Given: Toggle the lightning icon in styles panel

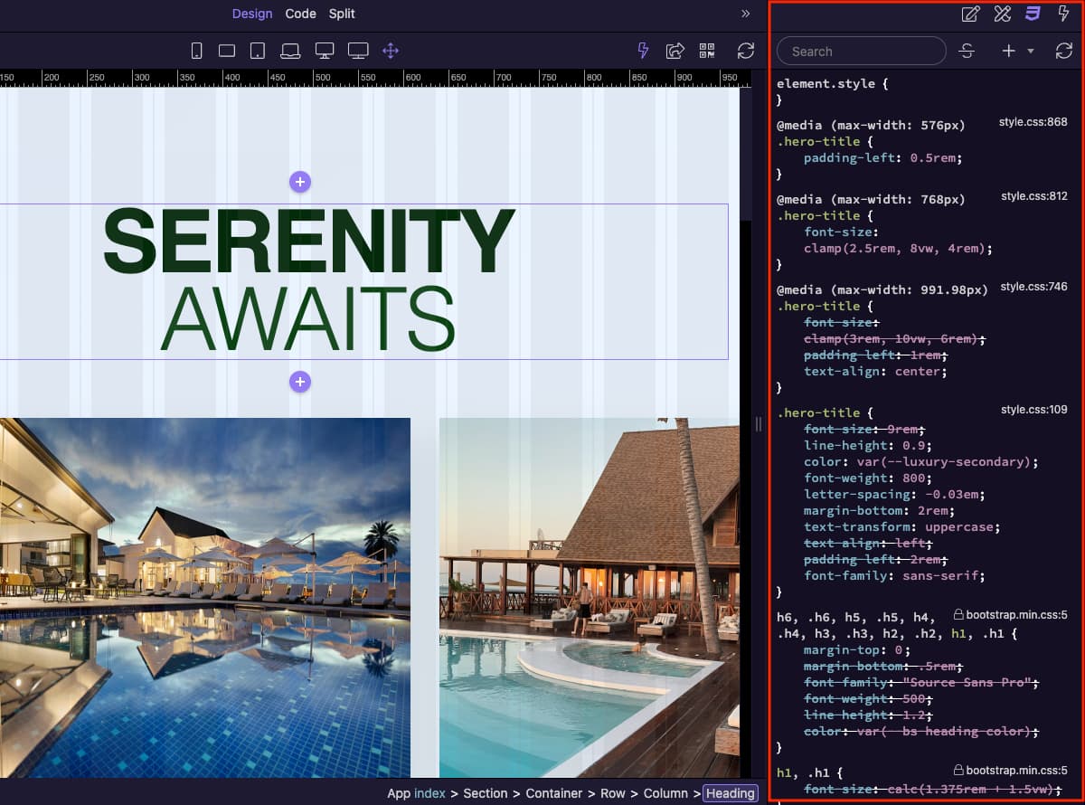Looking at the screenshot, I should pos(1063,14).
